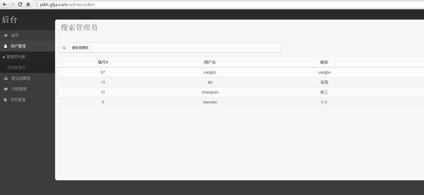The height and width of the screenshot is (195, 424).
Task: Select ID cell 87
Action: (x=103, y=72)
